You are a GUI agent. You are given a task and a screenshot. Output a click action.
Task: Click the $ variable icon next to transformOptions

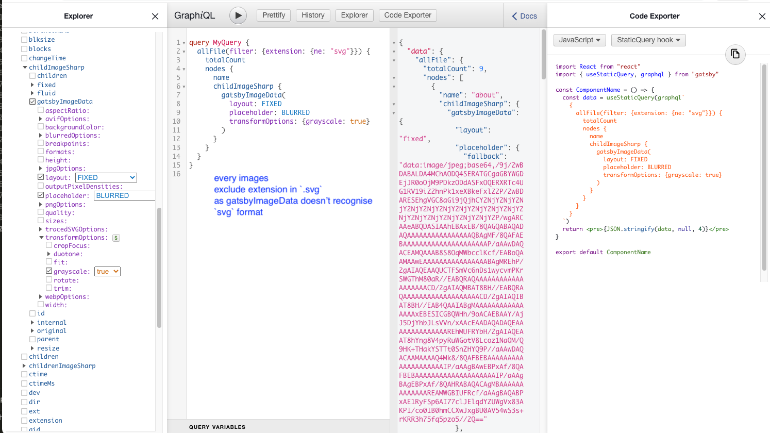tap(116, 238)
